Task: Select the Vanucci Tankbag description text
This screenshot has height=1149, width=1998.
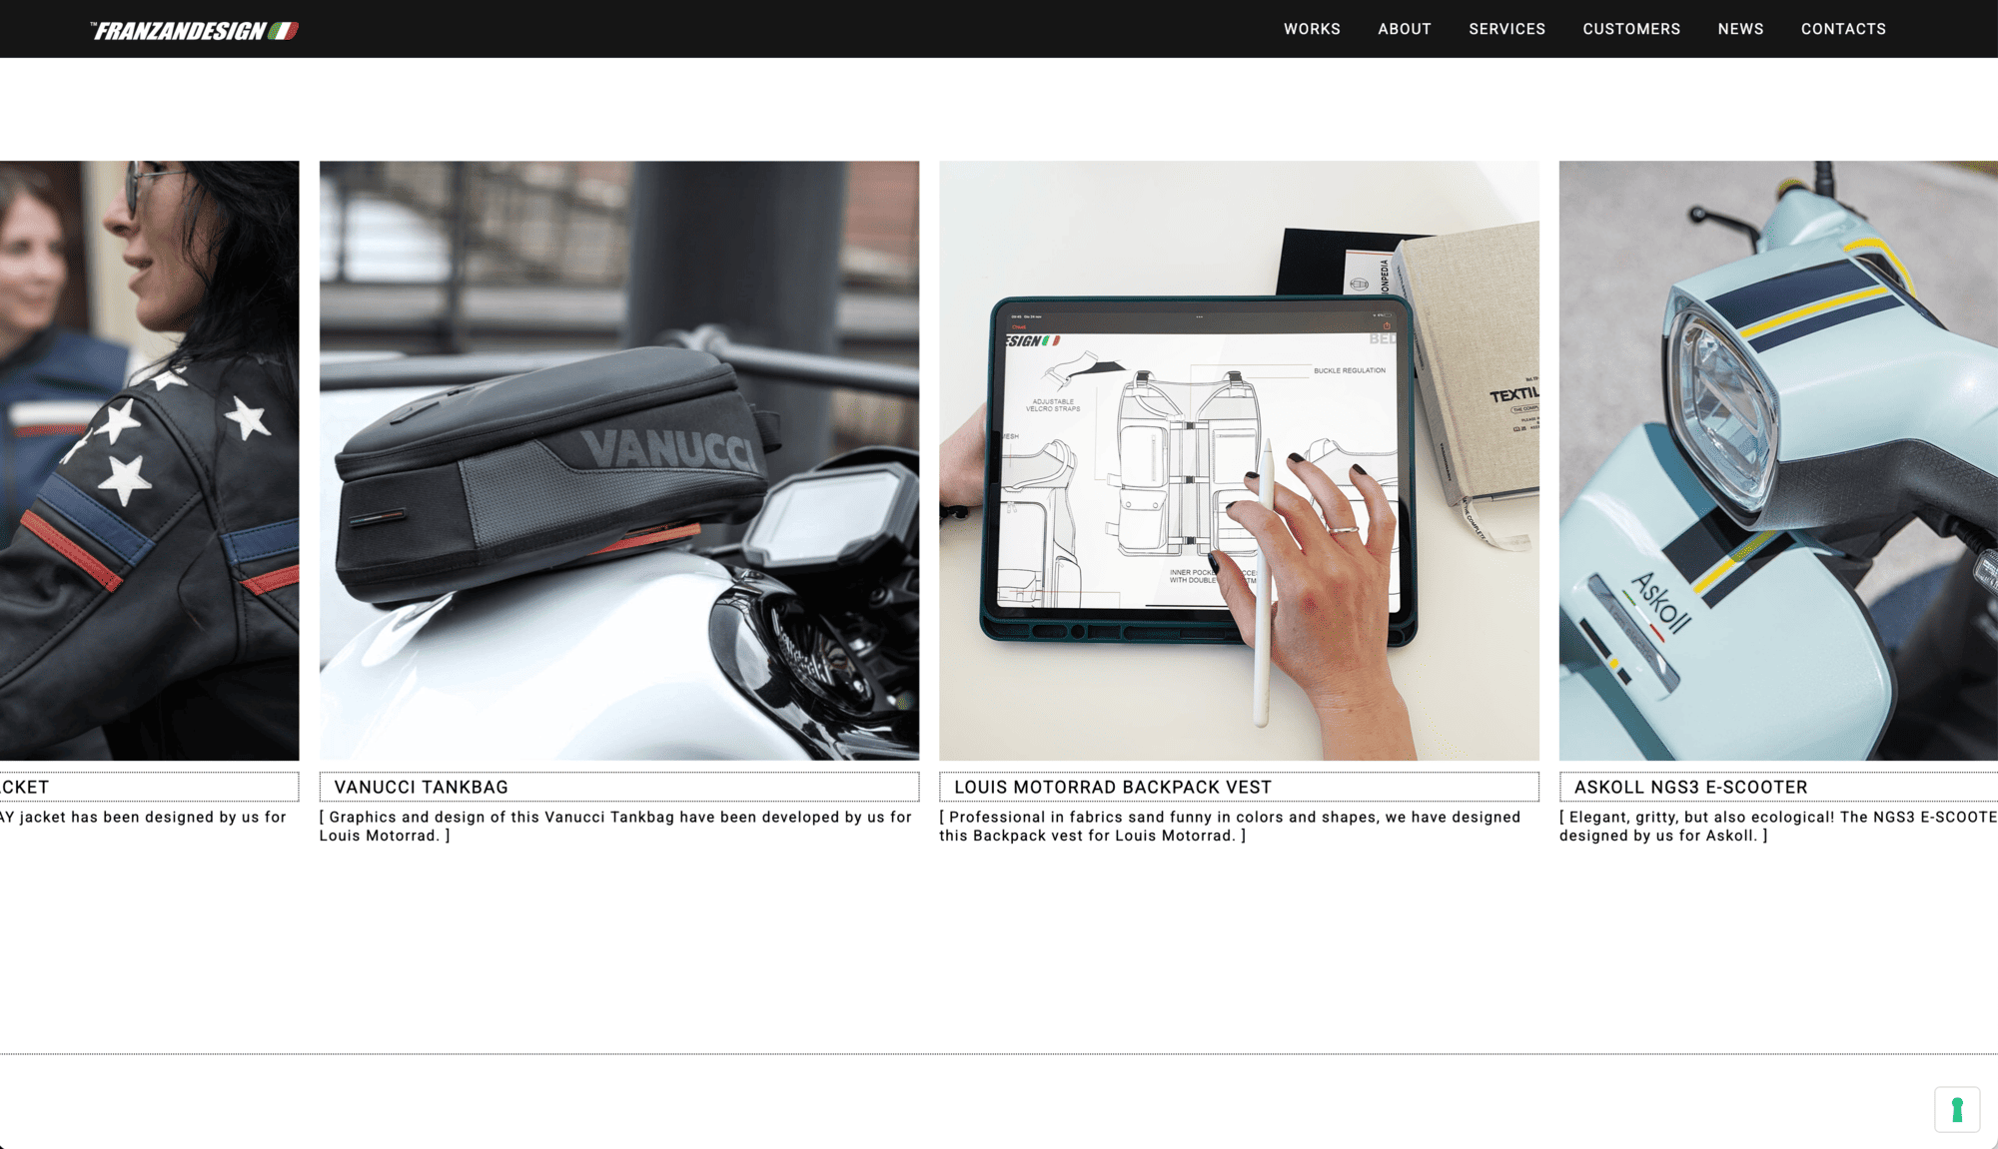Action: pyautogui.click(x=615, y=826)
